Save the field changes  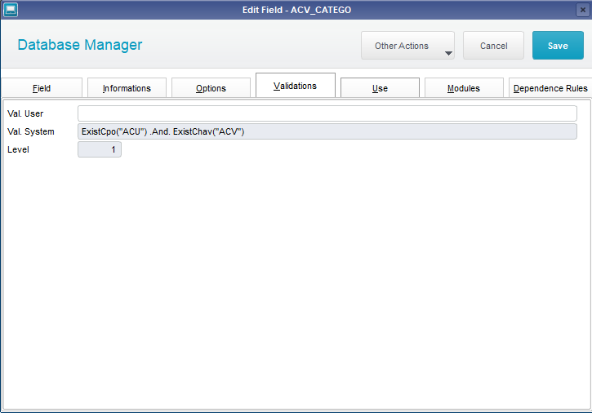[x=558, y=46]
